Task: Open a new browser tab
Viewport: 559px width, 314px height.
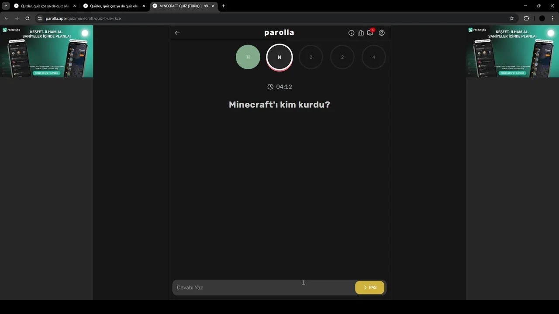Action: tap(224, 6)
